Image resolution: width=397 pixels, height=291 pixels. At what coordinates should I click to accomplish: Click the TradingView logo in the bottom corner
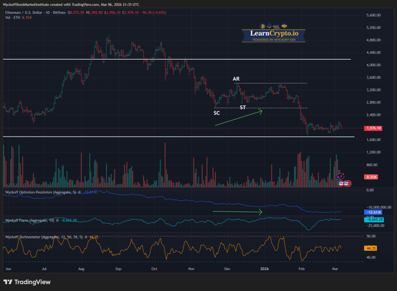point(8,282)
